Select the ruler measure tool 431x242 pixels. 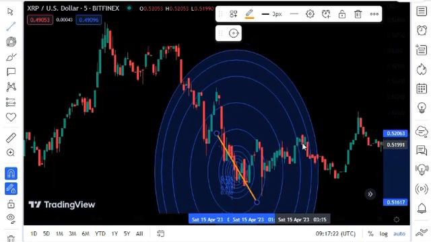11,138
